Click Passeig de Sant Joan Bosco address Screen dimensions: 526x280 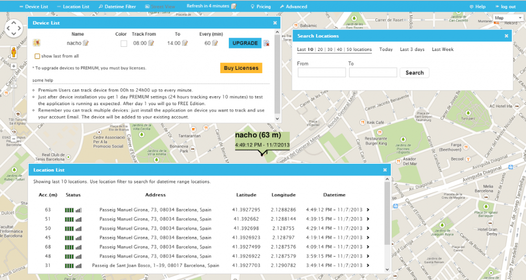point(156,265)
